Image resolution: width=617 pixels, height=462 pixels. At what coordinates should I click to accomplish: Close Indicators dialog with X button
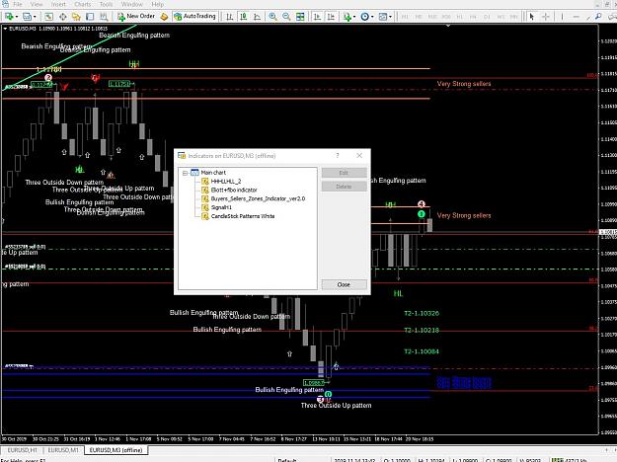tap(359, 155)
